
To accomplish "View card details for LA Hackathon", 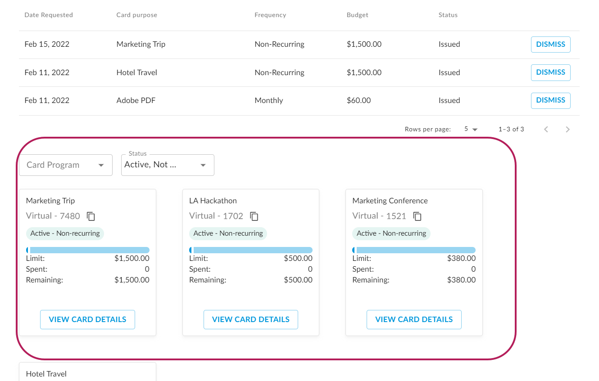I will point(250,319).
